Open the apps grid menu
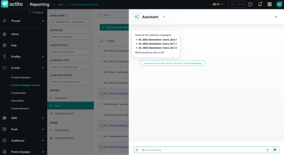 (269, 4)
